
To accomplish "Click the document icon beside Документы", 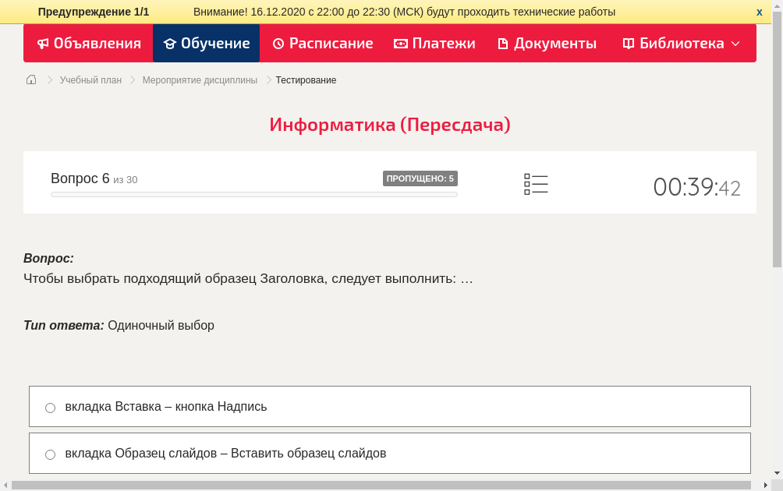I will (x=503, y=44).
